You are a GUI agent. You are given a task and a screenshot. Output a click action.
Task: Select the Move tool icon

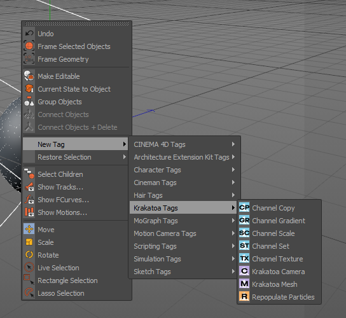(29, 229)
